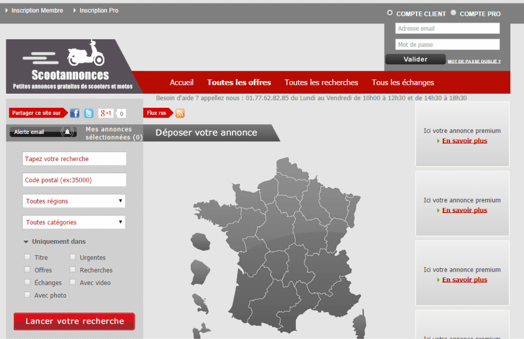Check the Avec photo option
Image resolution: width=524 pixels, height=339 pixels.
coord(27,295)
